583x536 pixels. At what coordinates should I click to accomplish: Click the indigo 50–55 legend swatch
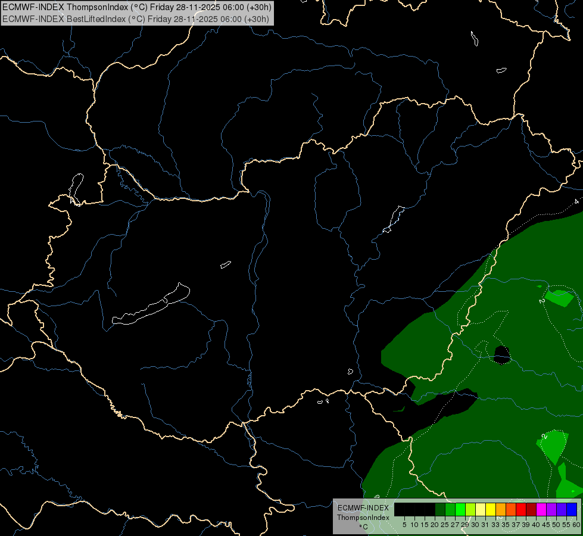(x=562, y=510)
